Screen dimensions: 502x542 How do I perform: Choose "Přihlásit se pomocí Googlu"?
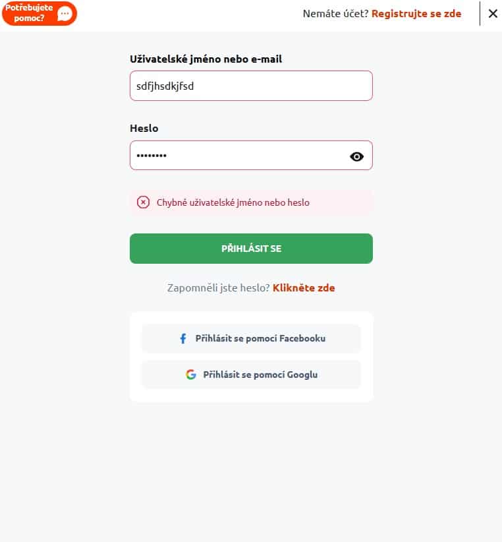260,375
